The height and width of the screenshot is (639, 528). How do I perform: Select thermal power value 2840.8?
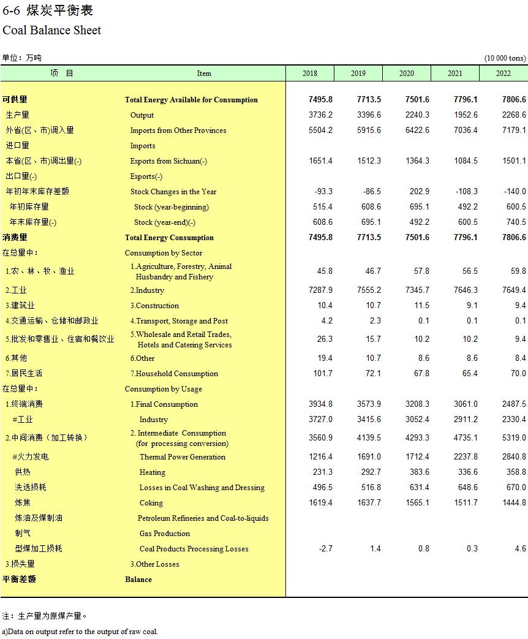514,457
